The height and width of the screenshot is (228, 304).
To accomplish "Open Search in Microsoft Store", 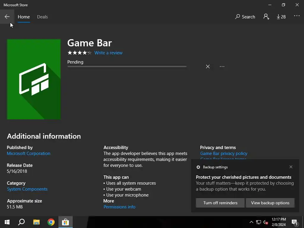I will click(245, 17).
